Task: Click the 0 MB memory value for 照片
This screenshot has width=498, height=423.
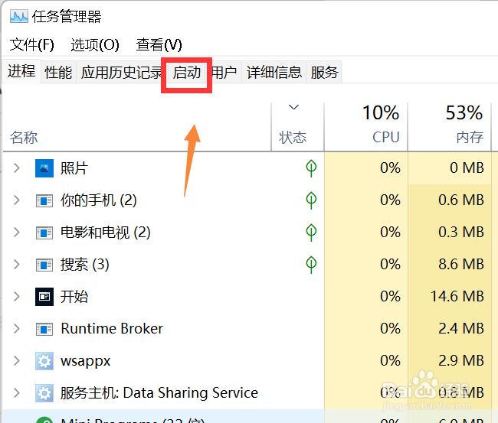Action: click(x=467, y=168)
